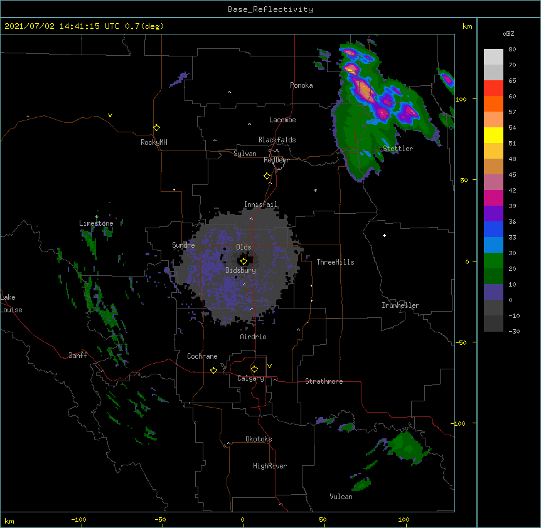Viewport: 541px width, 528px height.
Task: Click the Strathmore label
Action: pyautogui.click(x=324, y=381)
